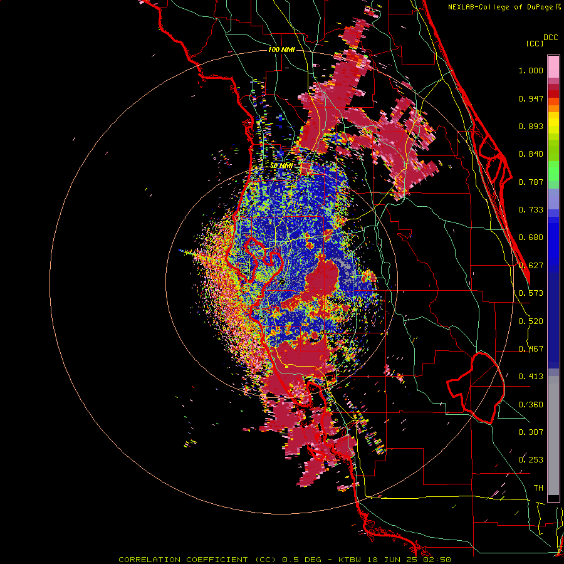Image resolution: width=564 pixels, height=564 pixels.
Task: Click the TH label near the legend bottom
Action: pos(538,488)
